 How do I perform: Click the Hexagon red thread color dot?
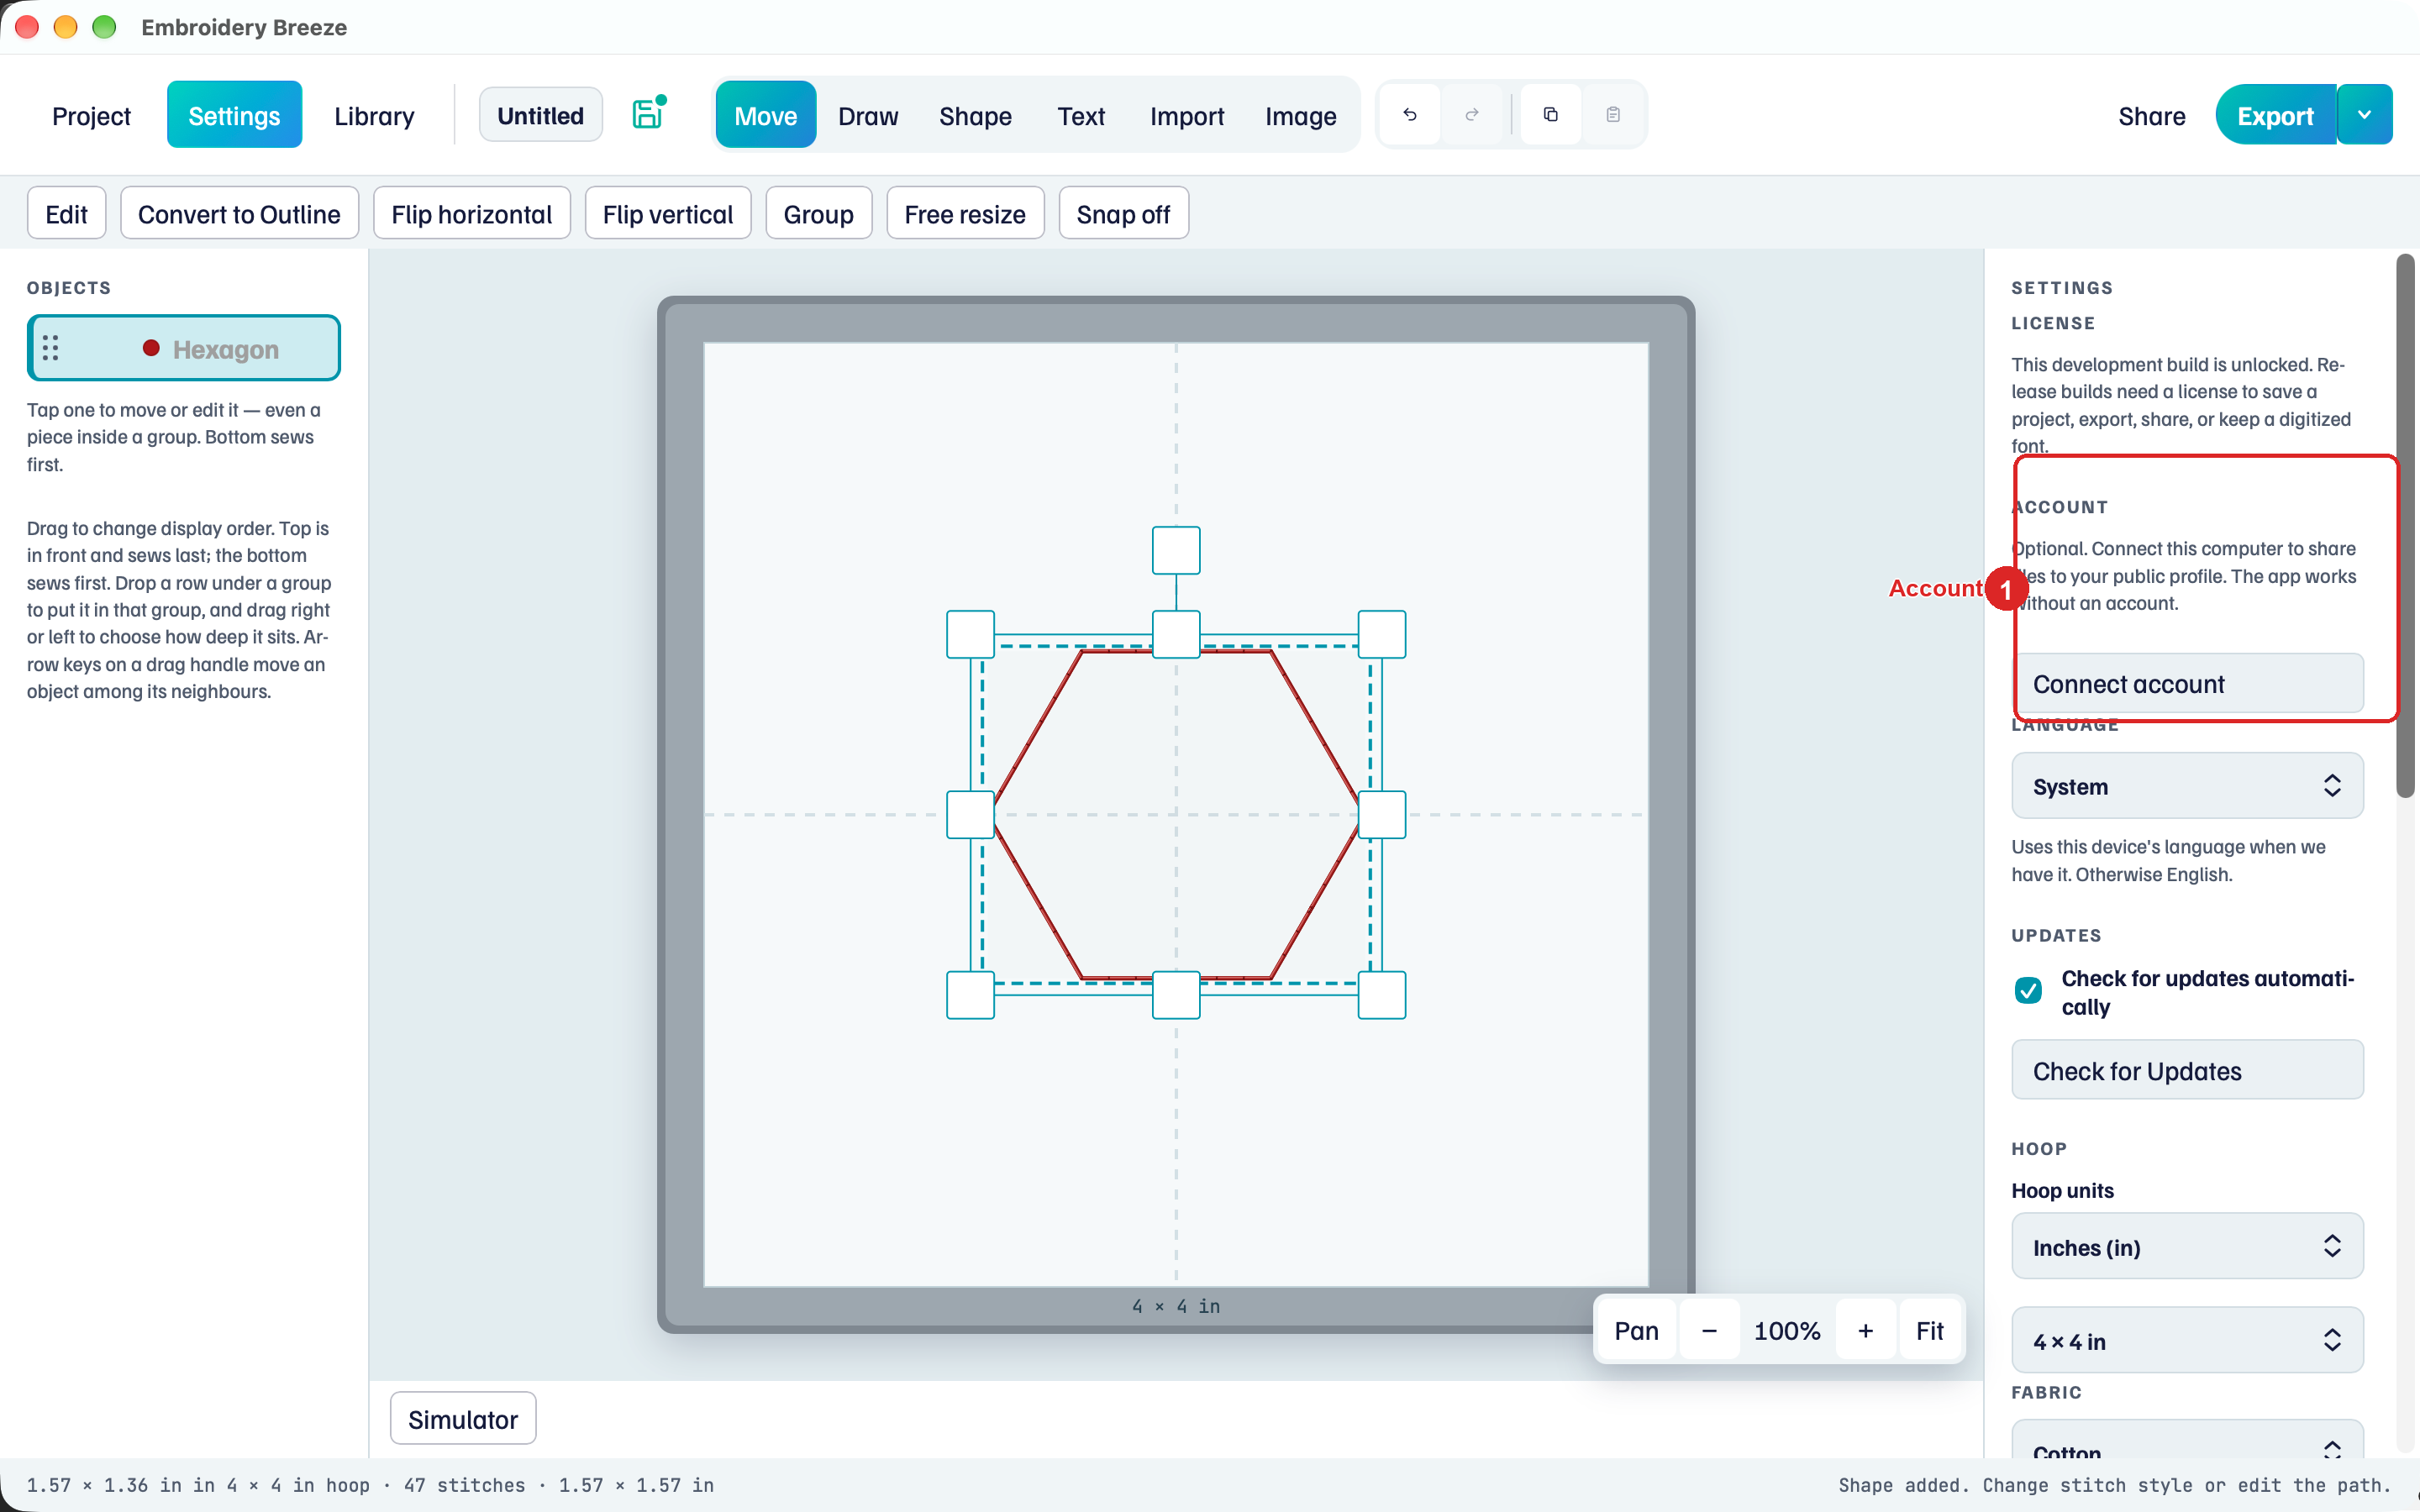pos(151,348)
